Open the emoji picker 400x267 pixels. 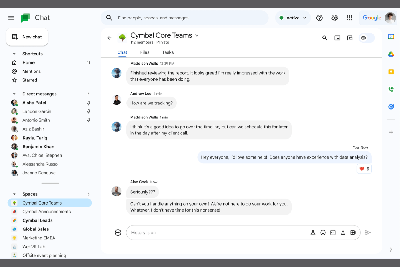(x=323, y=232)
